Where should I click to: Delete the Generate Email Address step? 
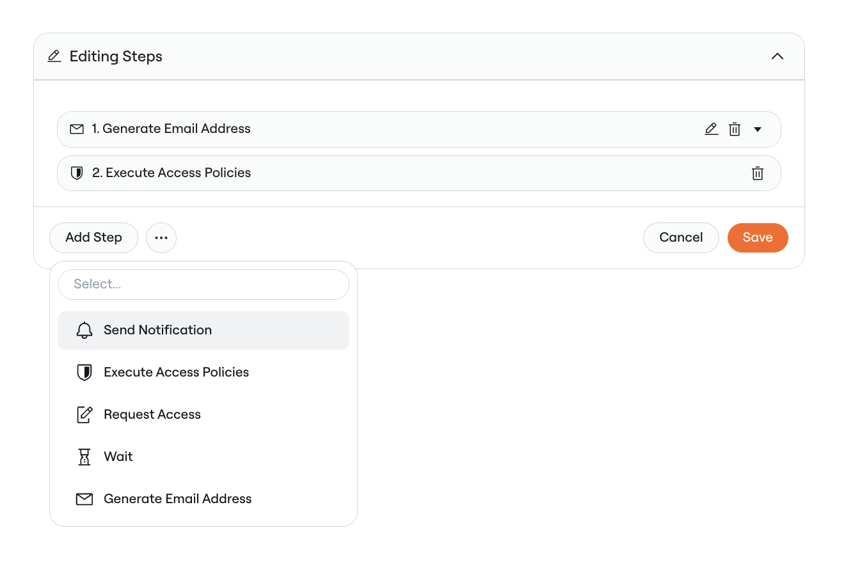[735, 129]
